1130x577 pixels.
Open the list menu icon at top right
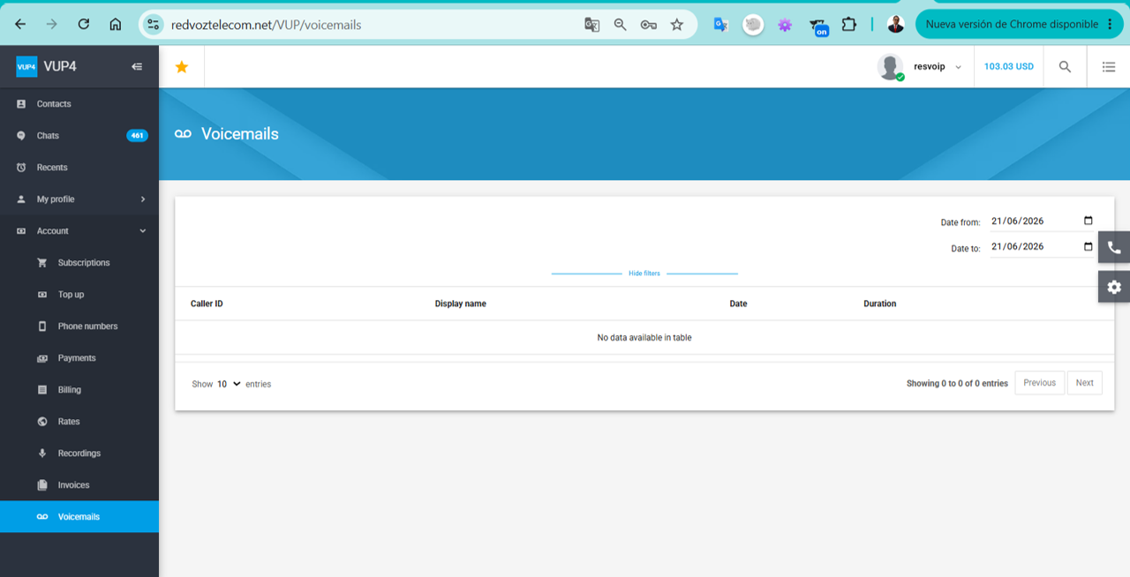[x=1109, y=67]
